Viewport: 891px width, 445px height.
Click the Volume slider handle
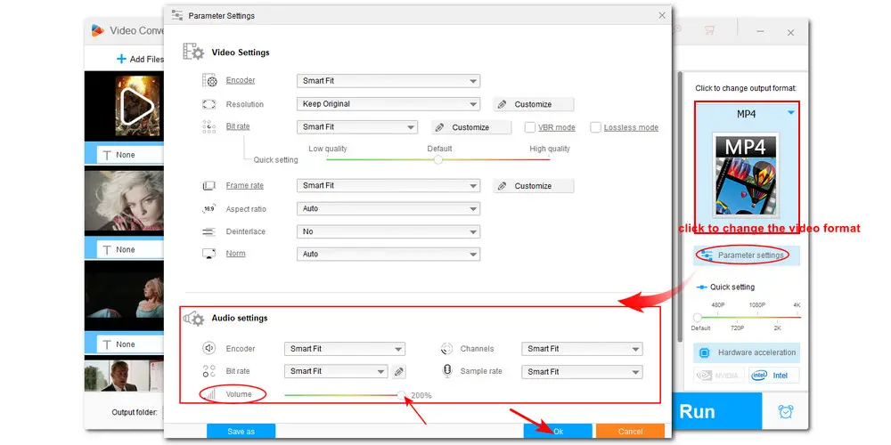tap(402, 393)
